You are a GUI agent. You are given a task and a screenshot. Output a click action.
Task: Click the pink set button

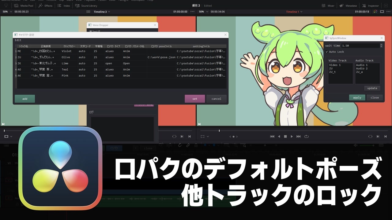click(195, 99)
